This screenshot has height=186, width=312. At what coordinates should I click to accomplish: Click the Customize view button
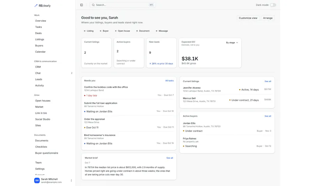[248, 18]
